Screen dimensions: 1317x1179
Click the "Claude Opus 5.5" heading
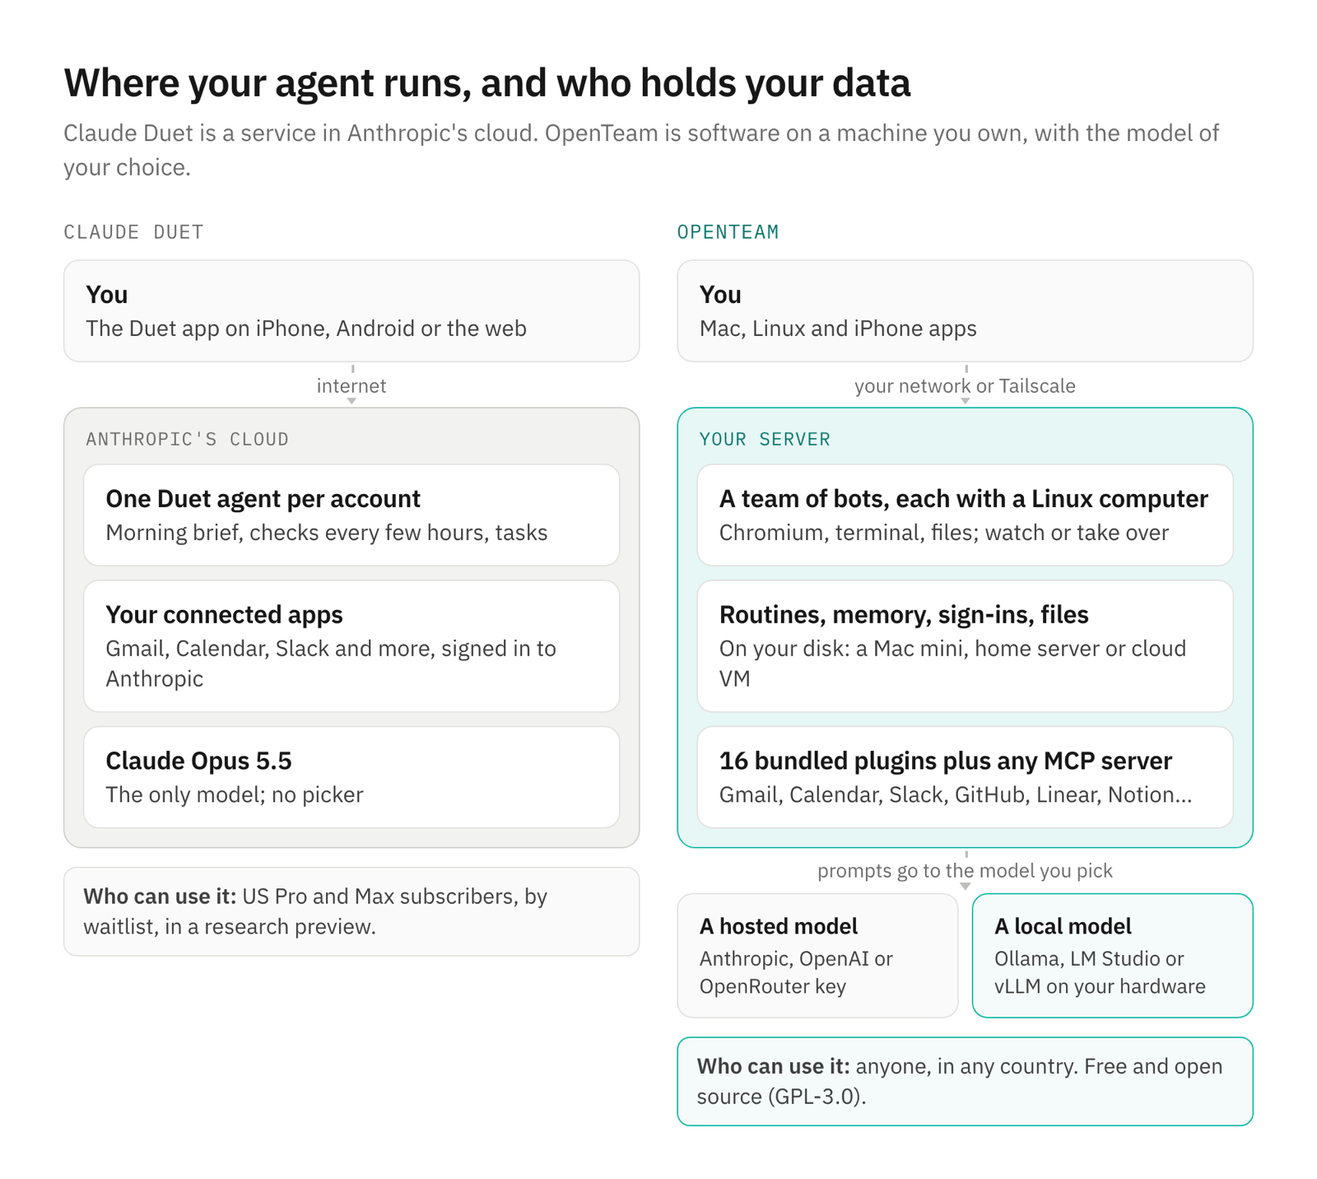pos(199,761)
